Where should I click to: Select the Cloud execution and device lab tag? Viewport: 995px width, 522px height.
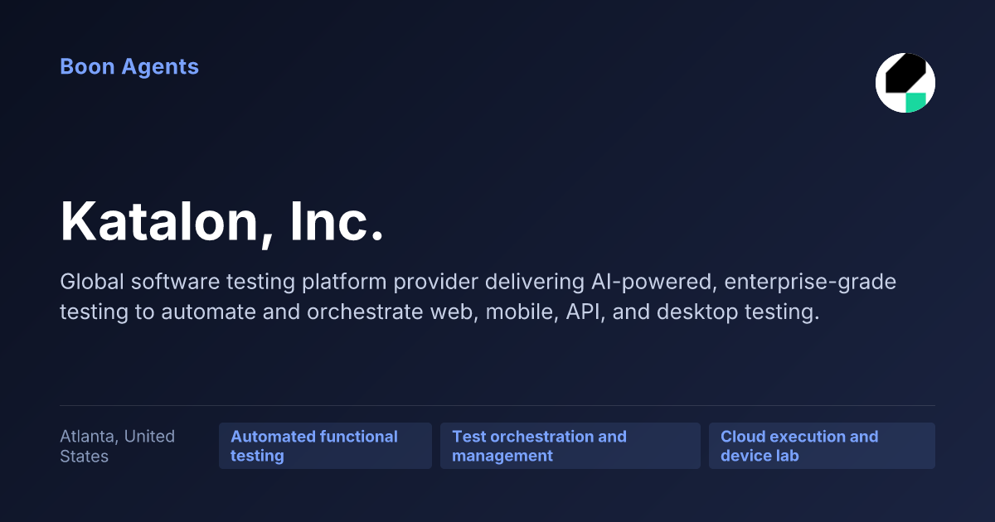pos(822,446)
